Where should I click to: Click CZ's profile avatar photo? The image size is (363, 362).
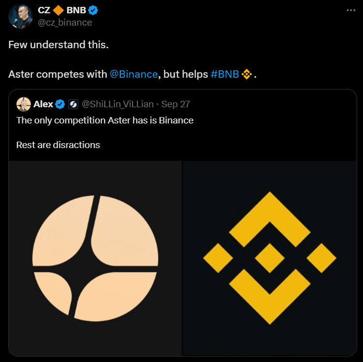(x=20, y=16)
